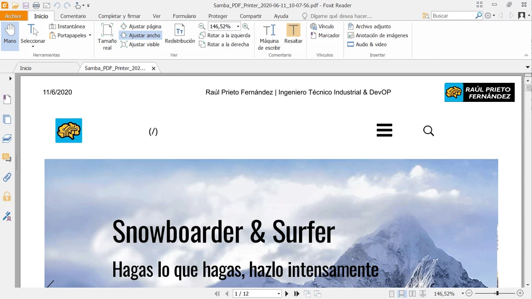Activate the Resaltar highlight tool
Screen dimensions: 532x299
point(293,35)
